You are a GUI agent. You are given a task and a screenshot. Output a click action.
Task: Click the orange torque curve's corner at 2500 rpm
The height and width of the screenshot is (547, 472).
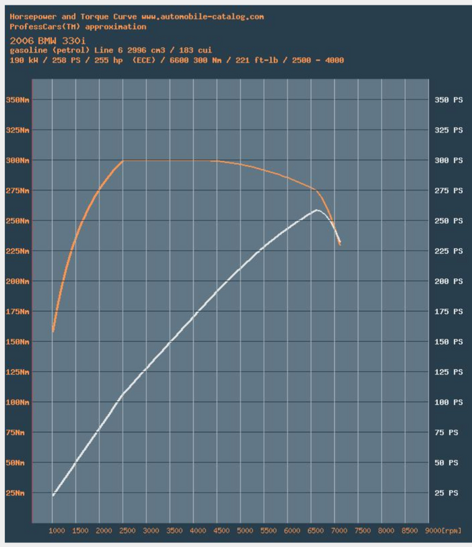[x=124, y=160]
